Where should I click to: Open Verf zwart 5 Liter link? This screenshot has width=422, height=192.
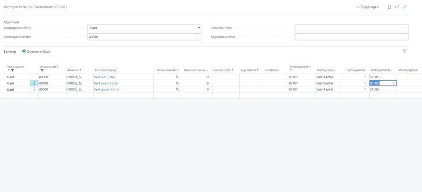click(x=106, y=83)
